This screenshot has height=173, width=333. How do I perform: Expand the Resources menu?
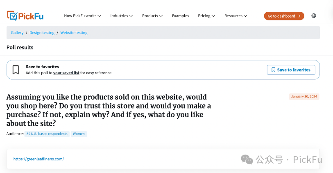[236, 16]
